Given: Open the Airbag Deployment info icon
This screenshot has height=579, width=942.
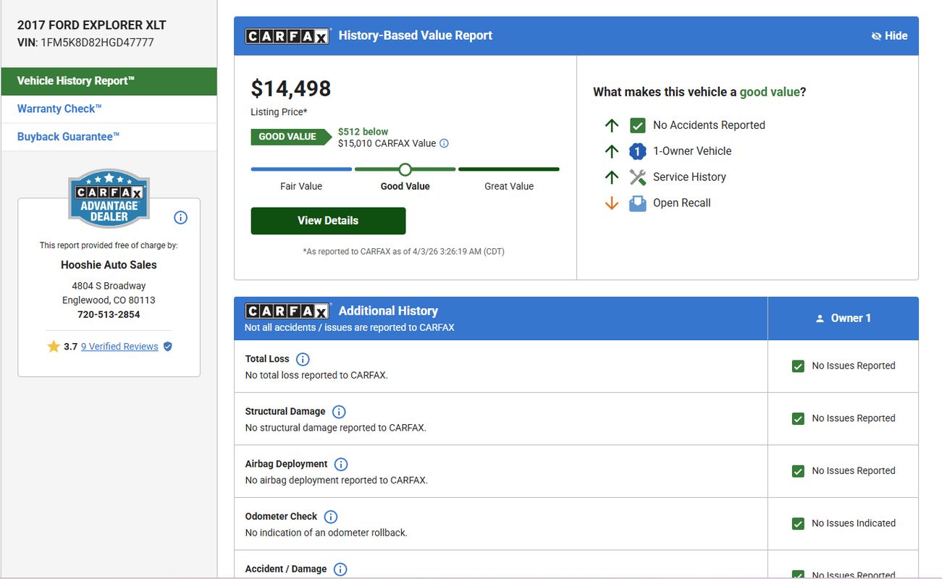Looking at the screenshot, I should click(341, 465).
